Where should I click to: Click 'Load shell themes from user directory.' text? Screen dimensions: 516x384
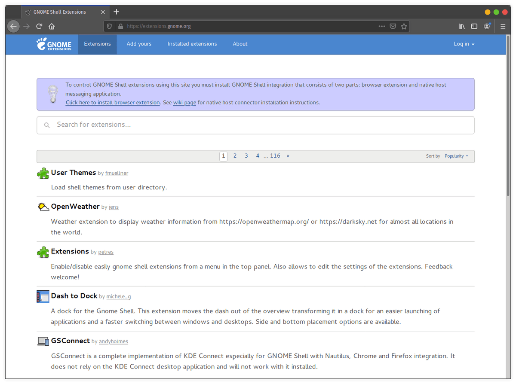click(109, 188)
